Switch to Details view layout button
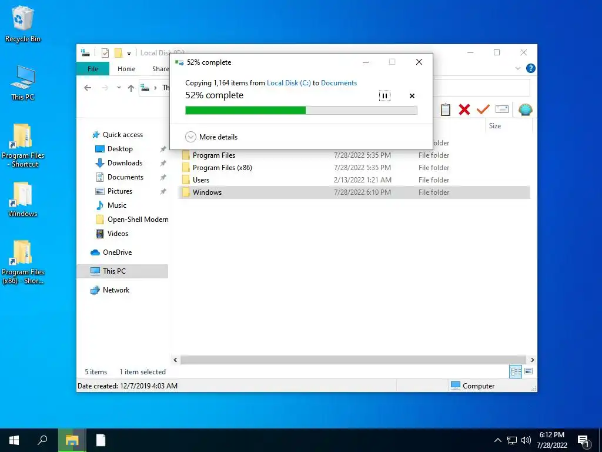 click(516, 371)
